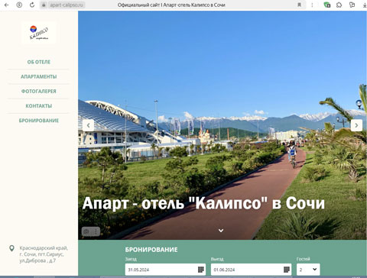
Task: Open the БРОНИРОВАНИЕ menu item
Action: coord(39,121)
